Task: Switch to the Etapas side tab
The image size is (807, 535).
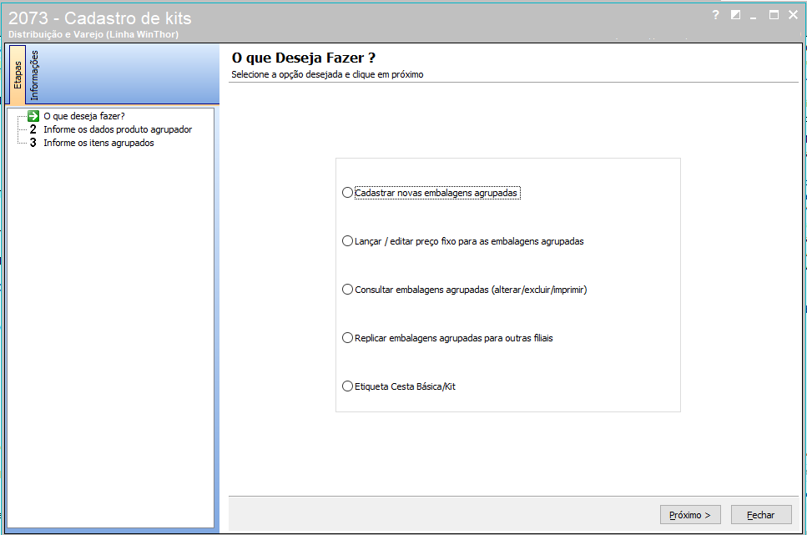Action: (x=18, y=74)
